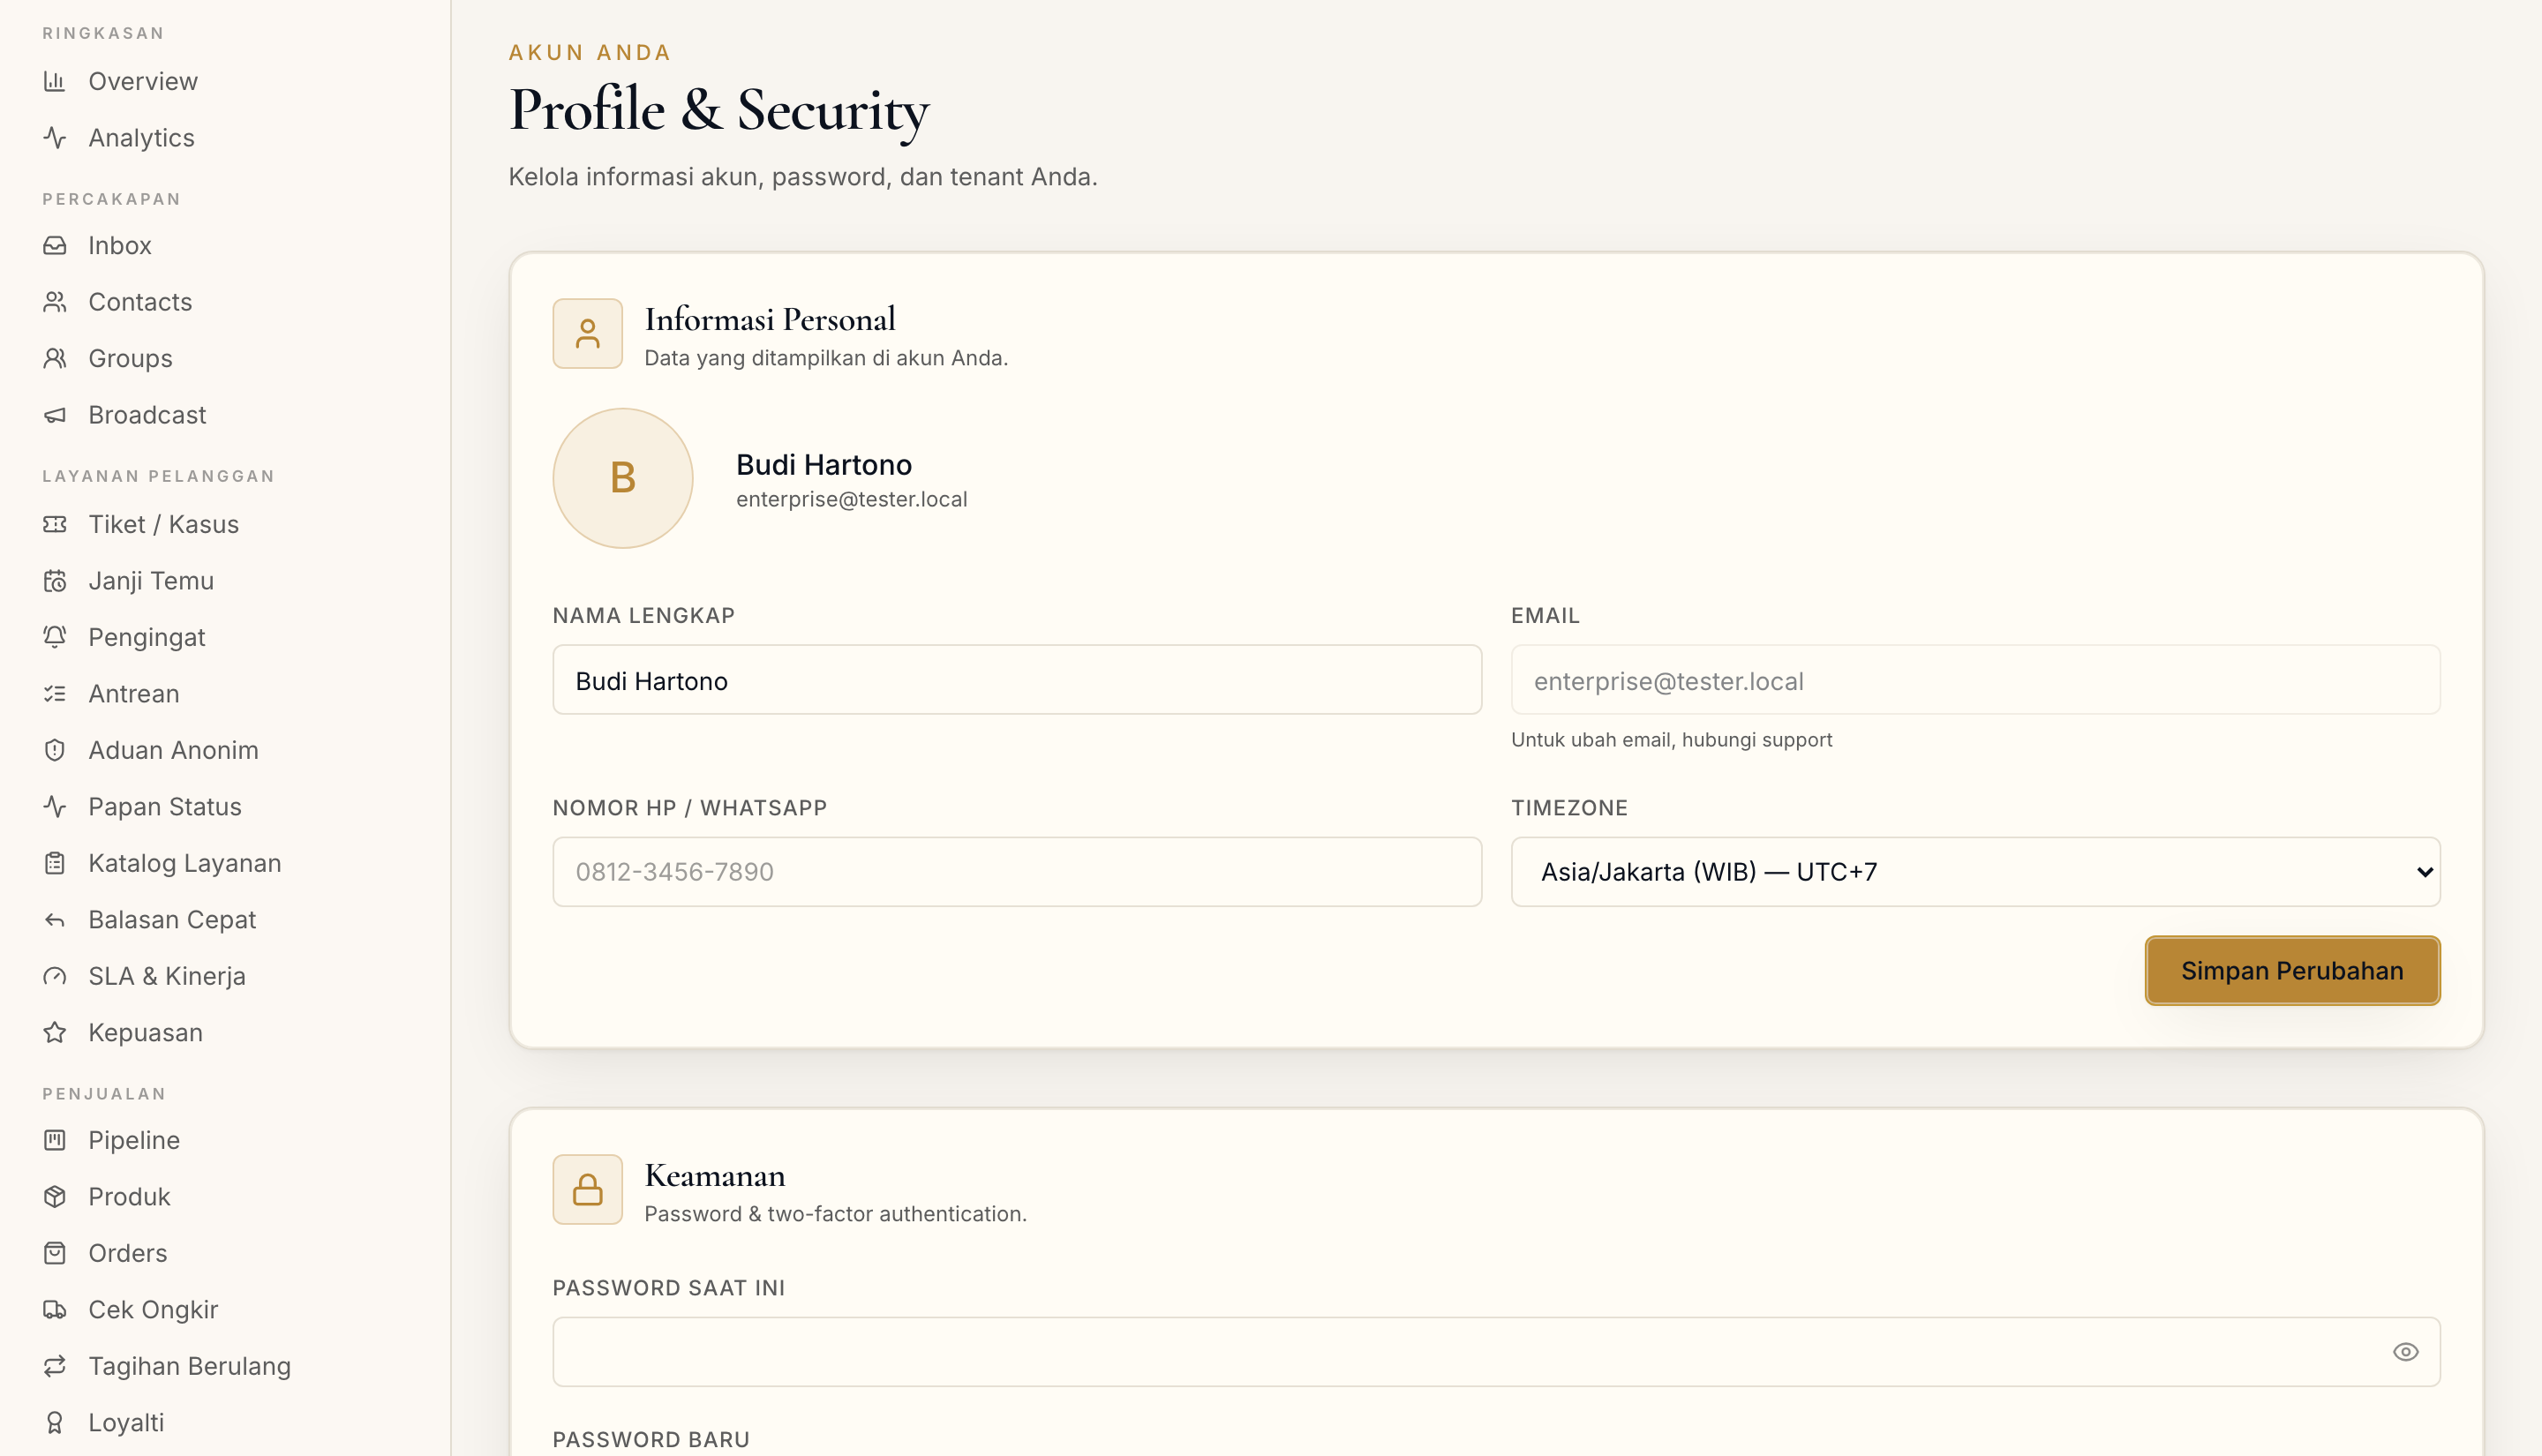
Task: Click the Pengingat bell icon
Action: [55, 637]
